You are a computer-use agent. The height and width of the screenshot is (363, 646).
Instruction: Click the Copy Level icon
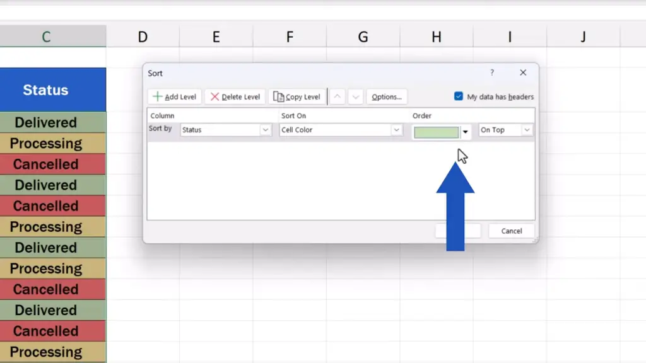[278, 97]
